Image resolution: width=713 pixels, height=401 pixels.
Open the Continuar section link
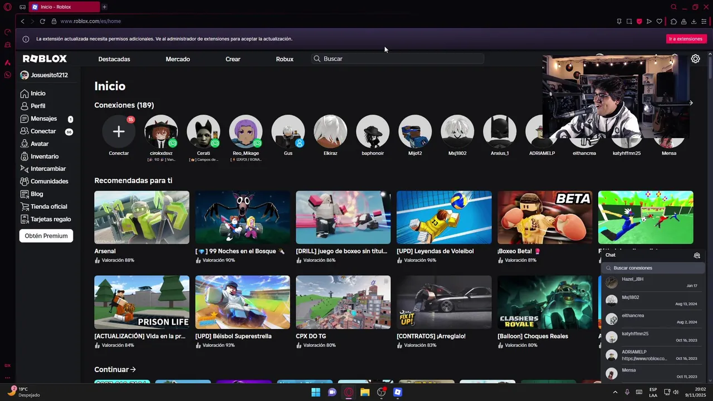click(x=115, y=369)
